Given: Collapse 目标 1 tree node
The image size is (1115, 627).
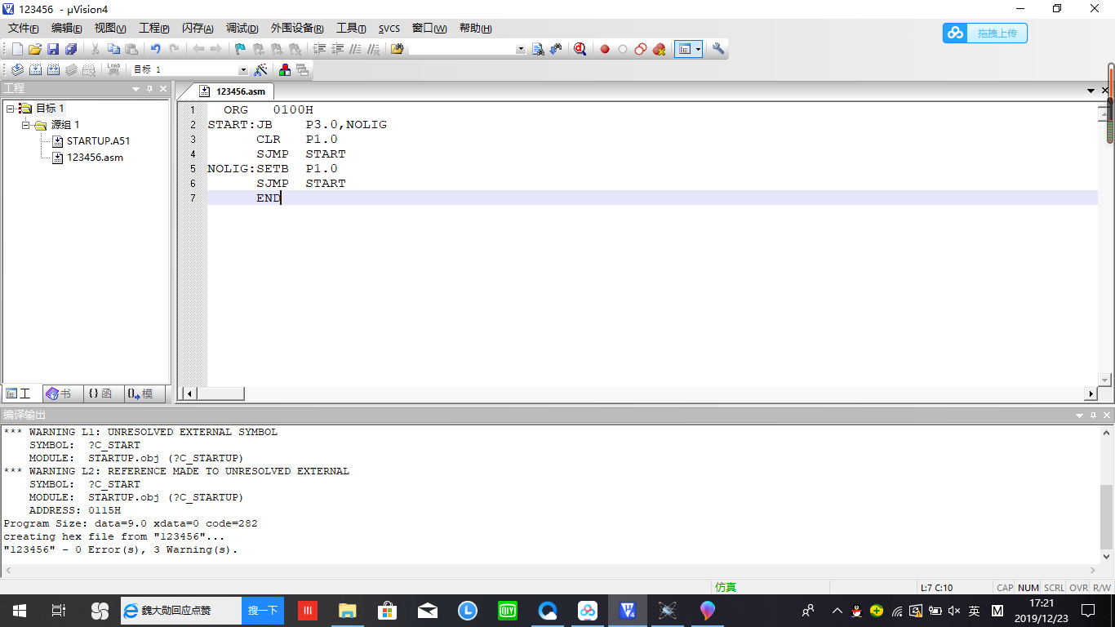Looking at the screenshot, I should pos(10,109).
